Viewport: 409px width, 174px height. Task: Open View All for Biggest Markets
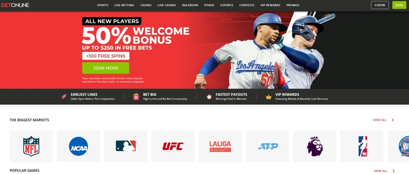379,120
